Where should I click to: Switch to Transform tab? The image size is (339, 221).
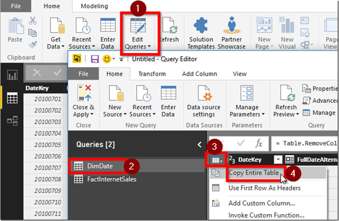pyautogui.click(x=152, y=74)
